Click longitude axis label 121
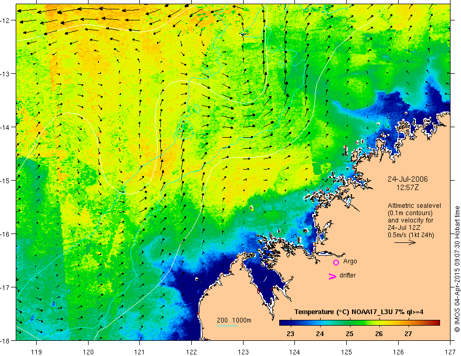 pyautogui.click(x=140, y=352)
